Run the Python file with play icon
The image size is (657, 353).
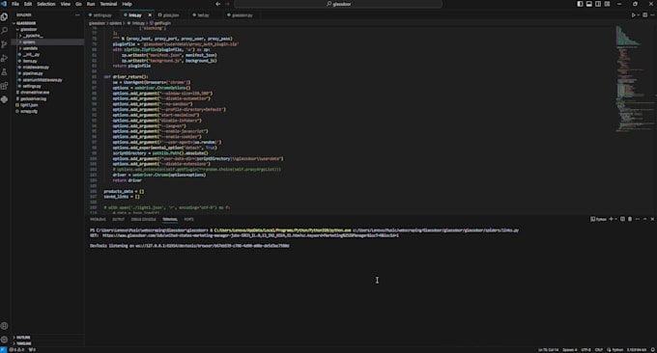633,15
